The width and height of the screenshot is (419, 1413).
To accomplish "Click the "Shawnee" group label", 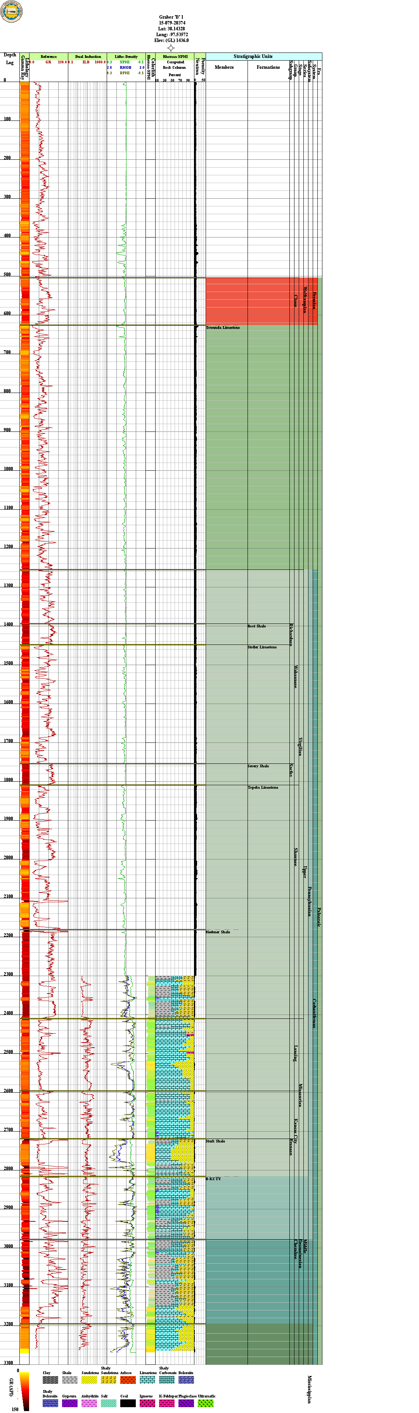I will (x=296, y=857).
